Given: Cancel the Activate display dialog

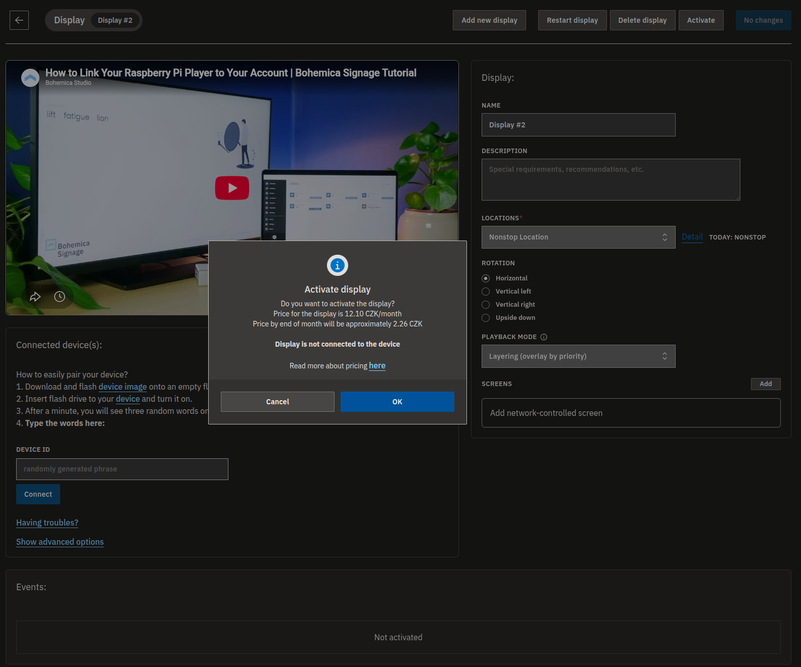Looking at the screenshot, I should [277, 402].
